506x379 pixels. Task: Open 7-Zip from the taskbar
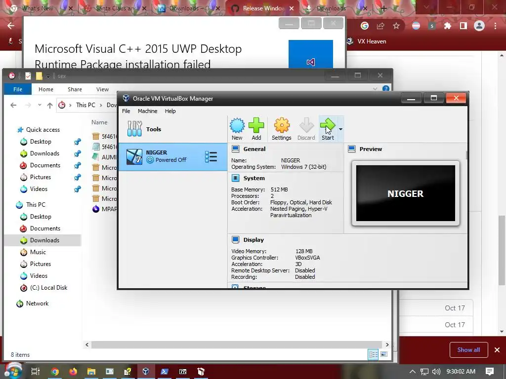tap(183, 372)
